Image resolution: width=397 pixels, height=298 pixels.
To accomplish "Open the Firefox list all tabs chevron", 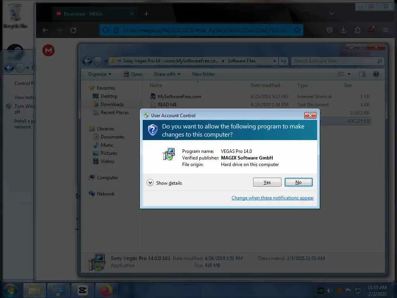I will click(x=332, y=14).
